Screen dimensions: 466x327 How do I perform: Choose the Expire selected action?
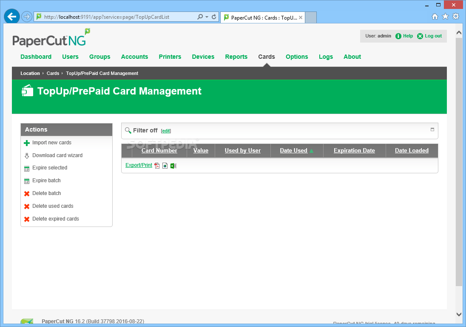pyautogui.click(x=50, y=167)
